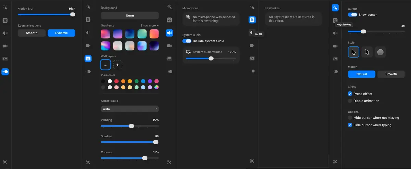Viewport: 411px width, 169px height.
Task: Pick the orange-pink gradient swatch
Action: pyautogui.click(x=154, y=34)
